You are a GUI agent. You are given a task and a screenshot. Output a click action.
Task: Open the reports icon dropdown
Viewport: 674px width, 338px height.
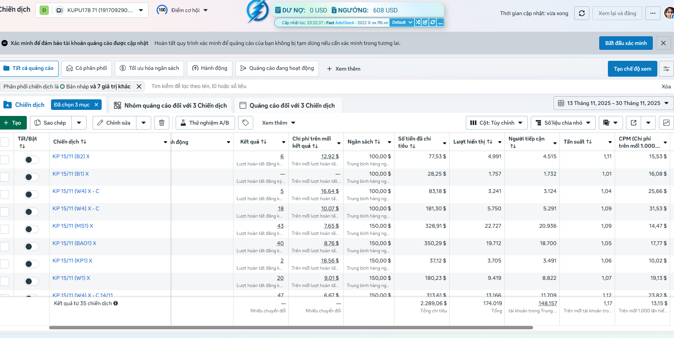(x=611, y=123)
